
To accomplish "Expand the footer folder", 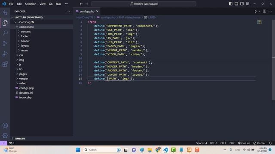I will click(x=24, y=36).
